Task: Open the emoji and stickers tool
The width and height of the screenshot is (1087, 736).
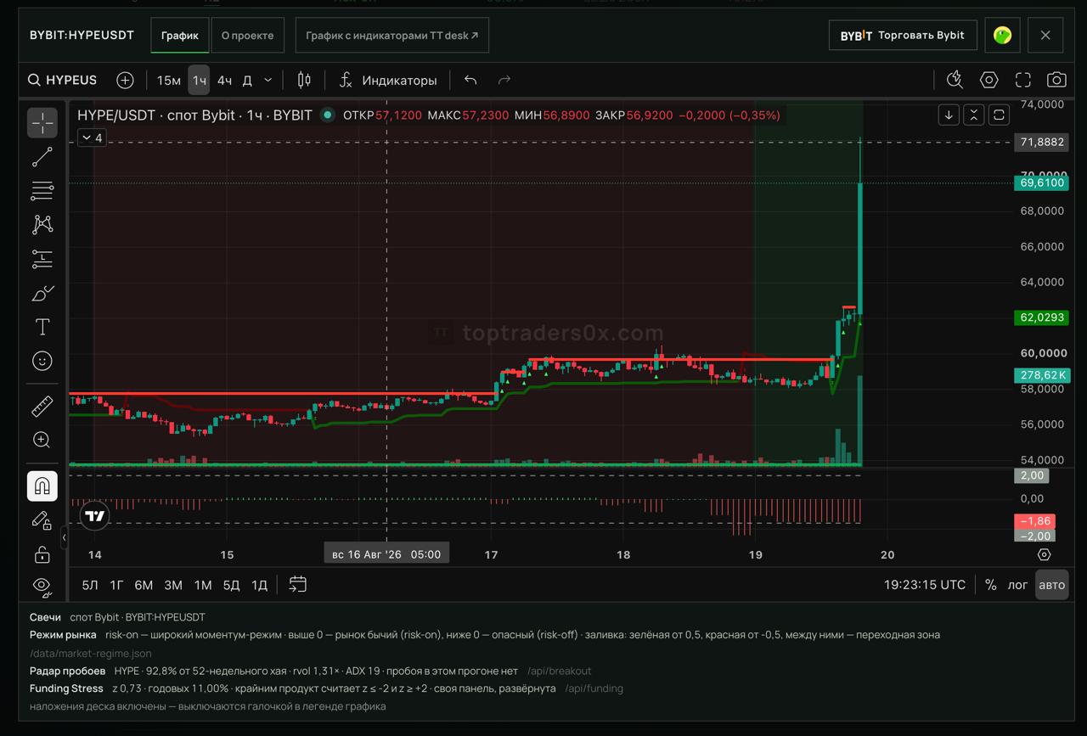Action: pyautogui.click(x=42, y=362)
